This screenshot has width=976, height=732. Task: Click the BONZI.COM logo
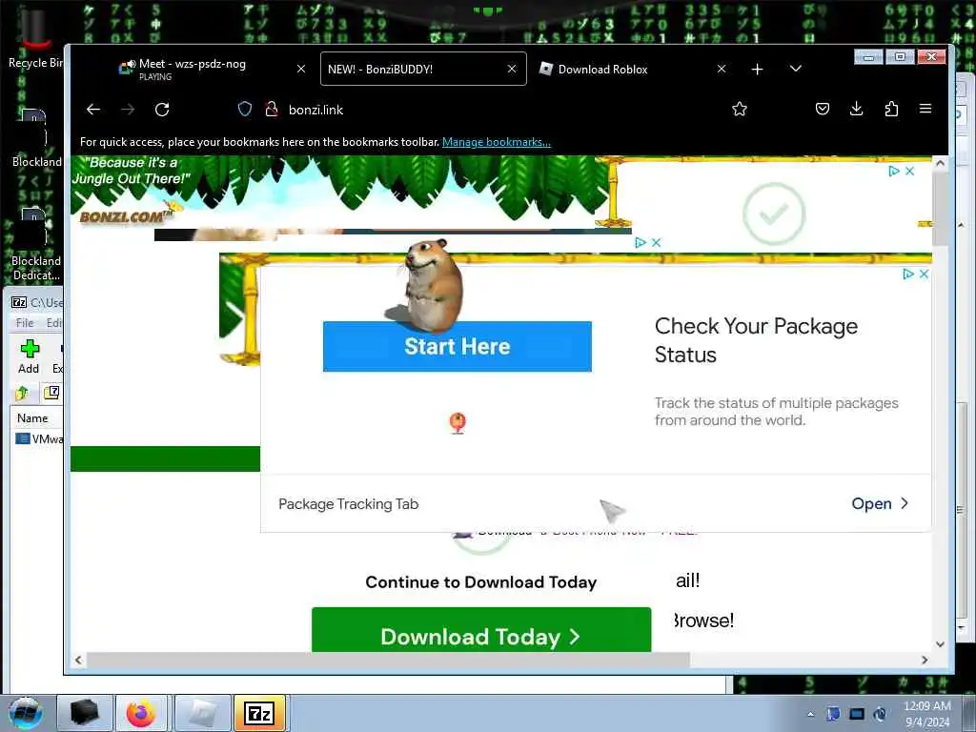pyautogui.click(x=126, y=216)
